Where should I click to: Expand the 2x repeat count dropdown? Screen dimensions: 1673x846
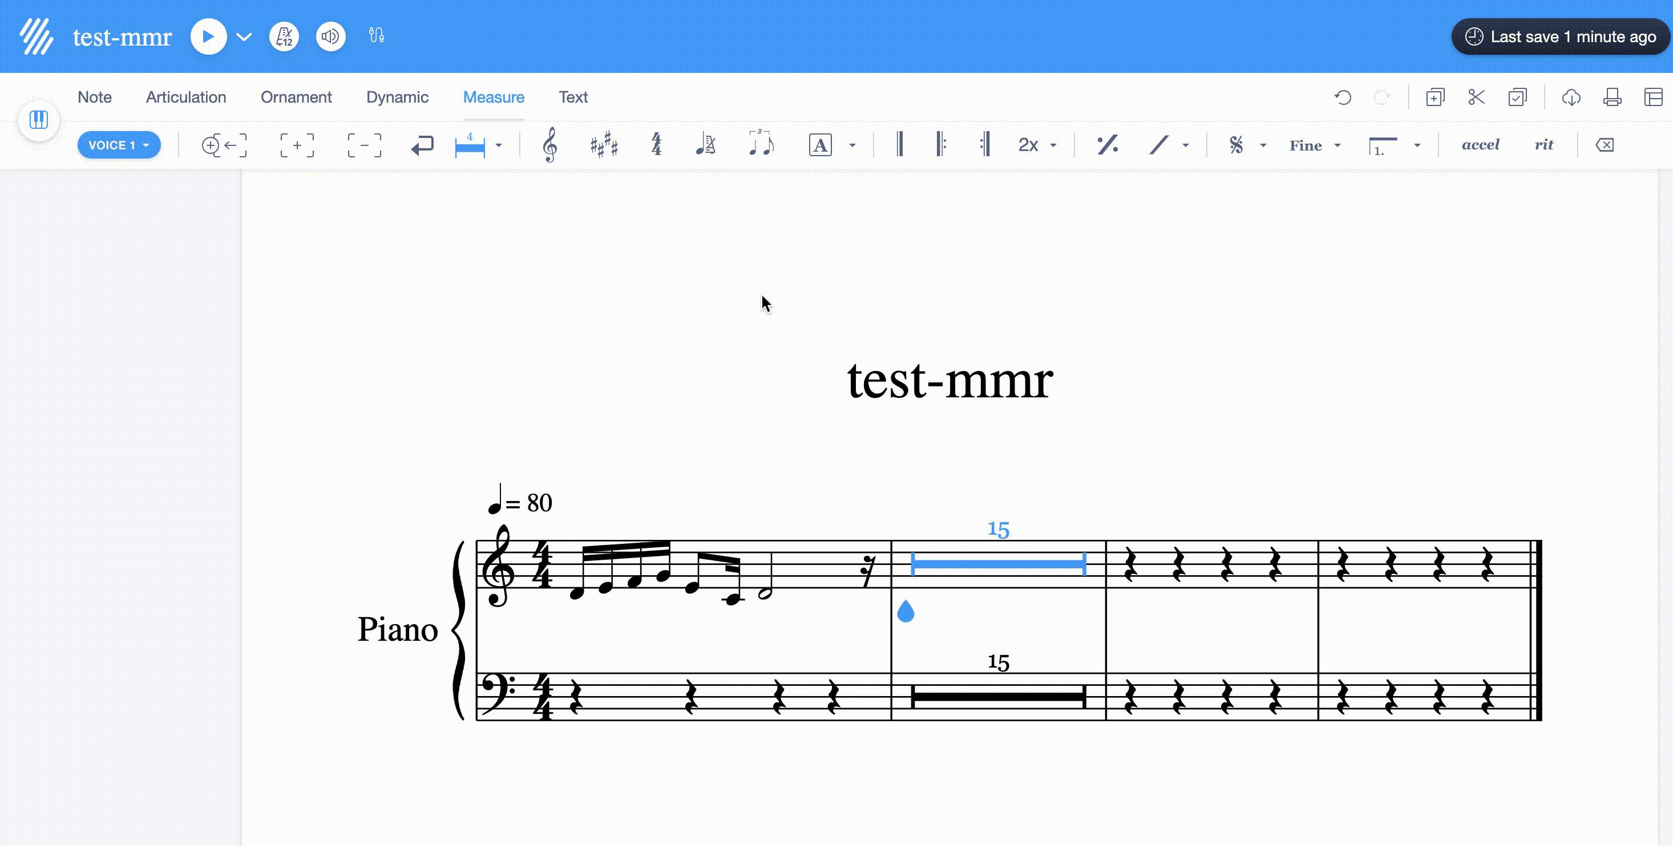pyautogui.click(x=1053, y=145)
